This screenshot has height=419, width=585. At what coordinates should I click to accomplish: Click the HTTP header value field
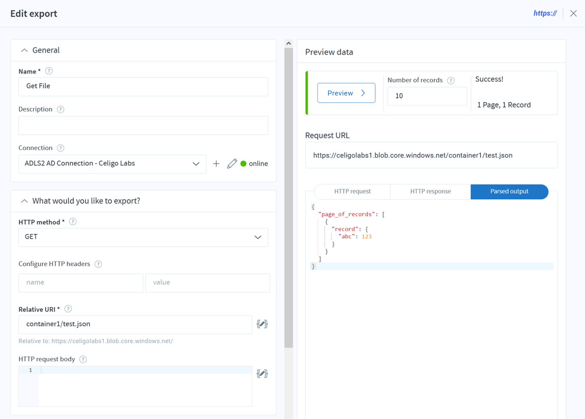point(208,283)
